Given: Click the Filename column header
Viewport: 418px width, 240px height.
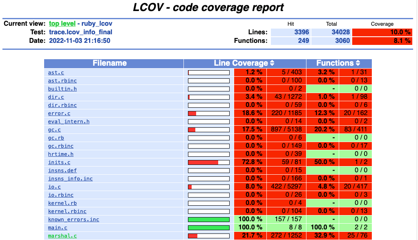Looking at the screenshot, I should click(x=110, y=63).
